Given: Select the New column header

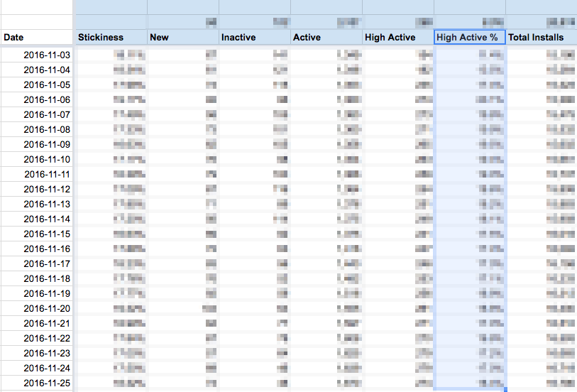Looking at the screenshot, I should coord(183,37).
